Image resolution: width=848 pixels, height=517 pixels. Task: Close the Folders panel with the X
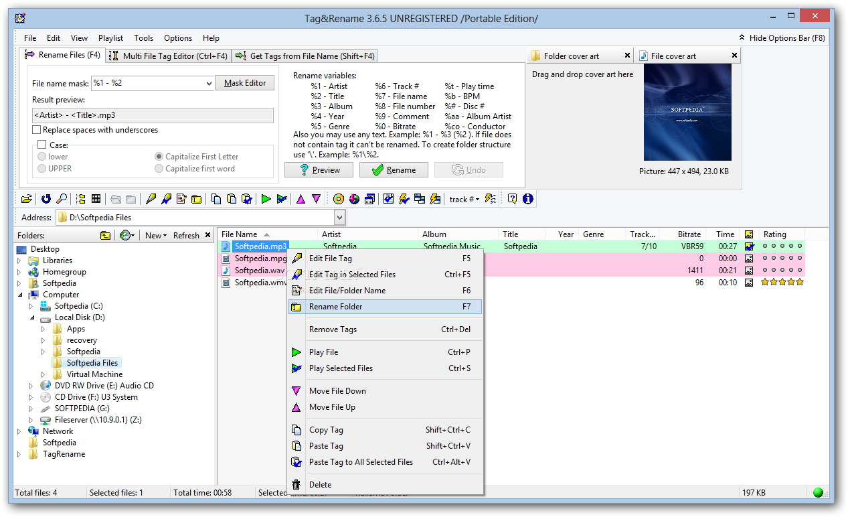click(207, 235)
